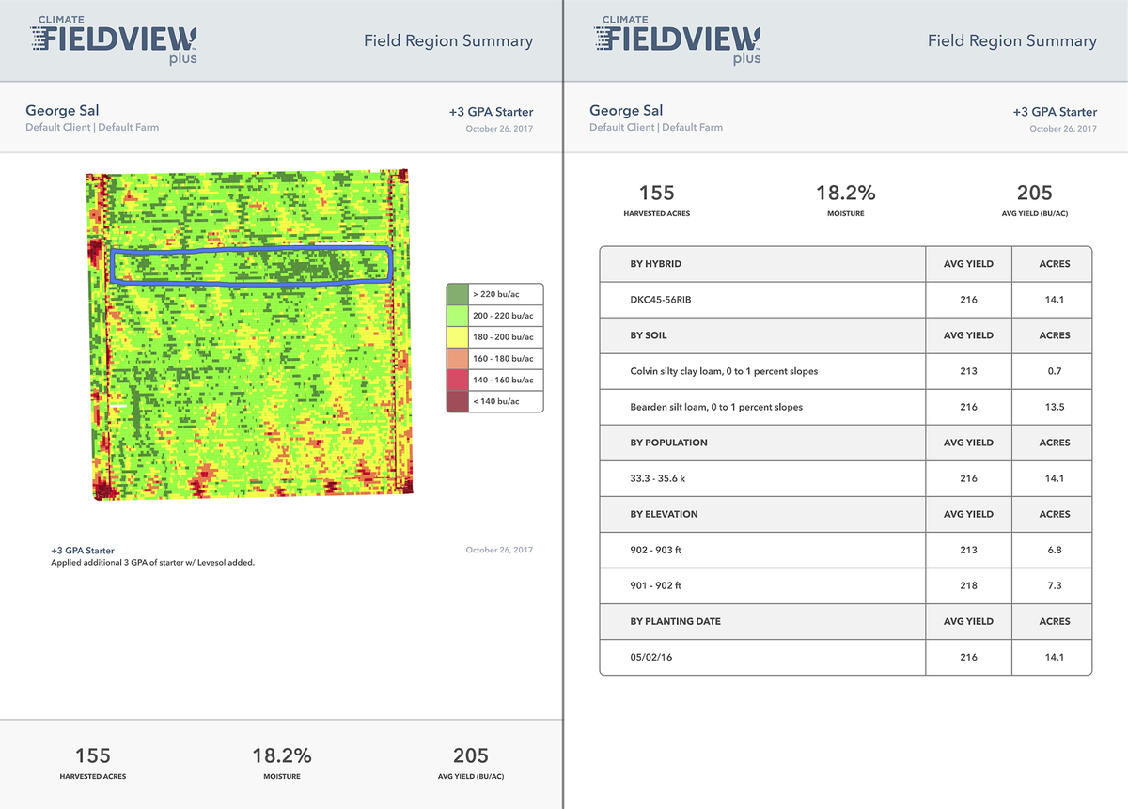Click the '13.5' acres value for Bearden soil
The image size is (1128, 809).
tap(1054, 407)
